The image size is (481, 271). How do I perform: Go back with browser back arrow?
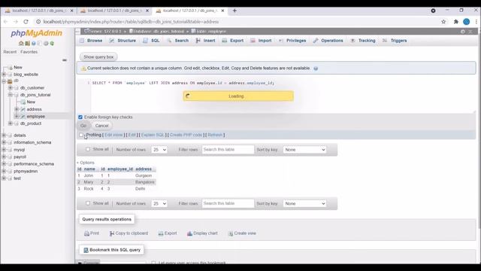(x=5, y=22)
